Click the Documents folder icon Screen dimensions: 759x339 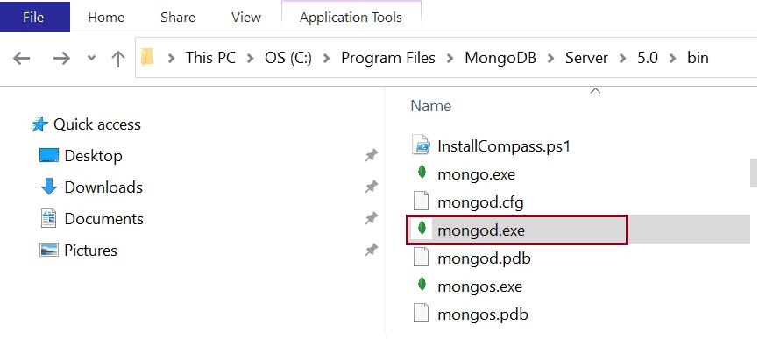pos(49,219)
